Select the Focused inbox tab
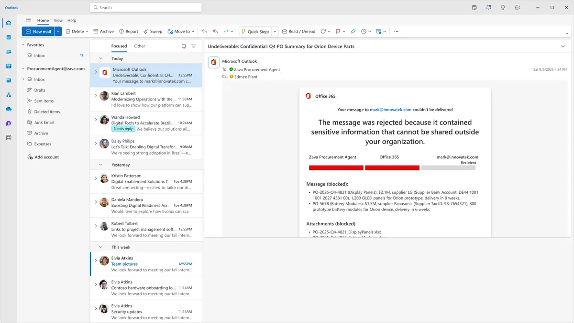This screenshot has height=323, width=574. 119,46
